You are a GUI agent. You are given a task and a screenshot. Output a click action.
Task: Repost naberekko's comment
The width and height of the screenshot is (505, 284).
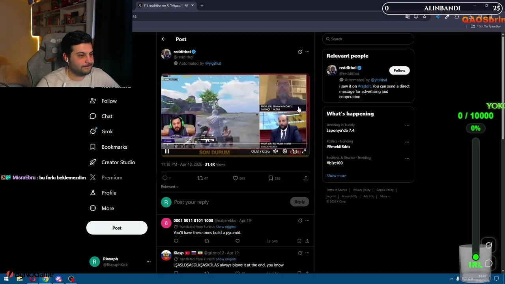point(207,241)
